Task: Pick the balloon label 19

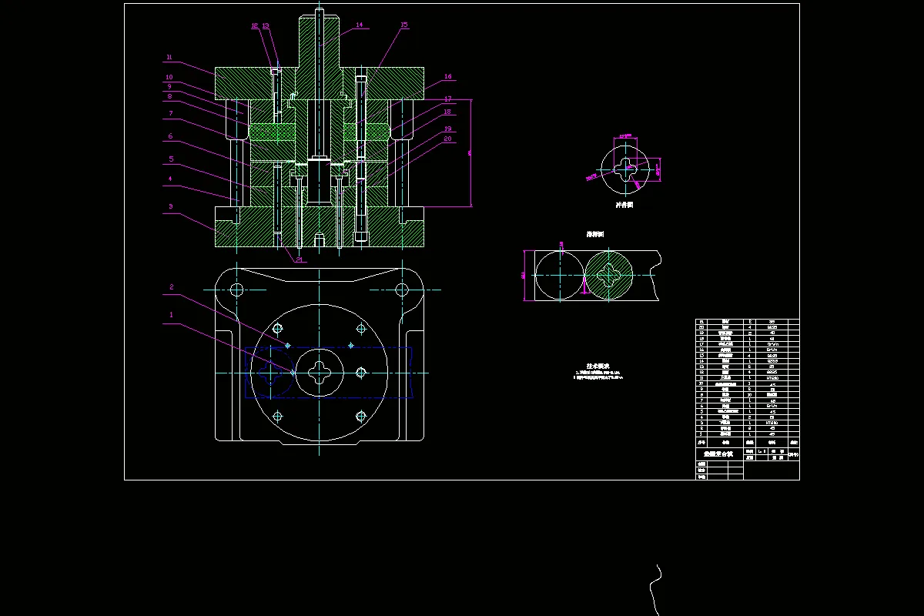Action: 447,129
